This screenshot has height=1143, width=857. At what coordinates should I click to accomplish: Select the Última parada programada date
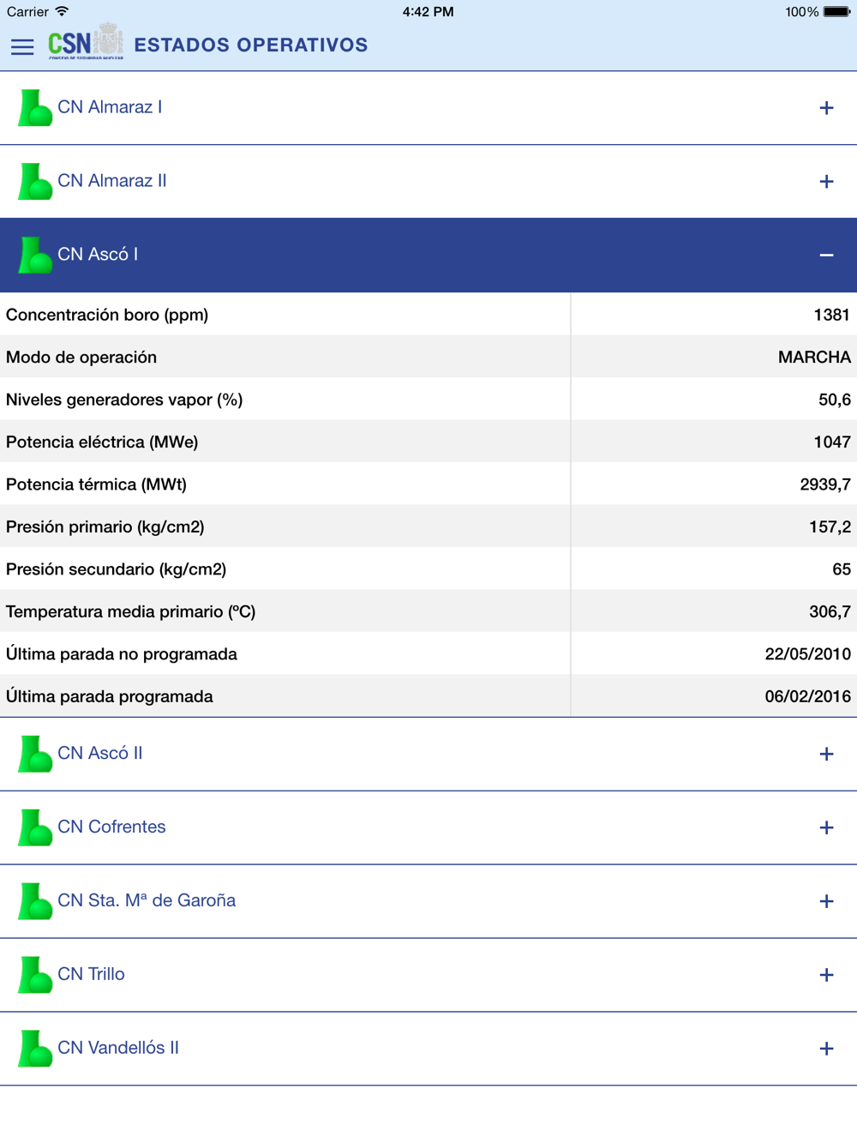[x=808, y=696]
